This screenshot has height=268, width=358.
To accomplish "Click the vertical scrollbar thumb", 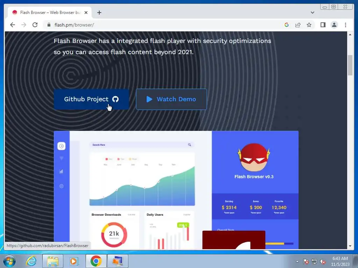I will (350, 65).
